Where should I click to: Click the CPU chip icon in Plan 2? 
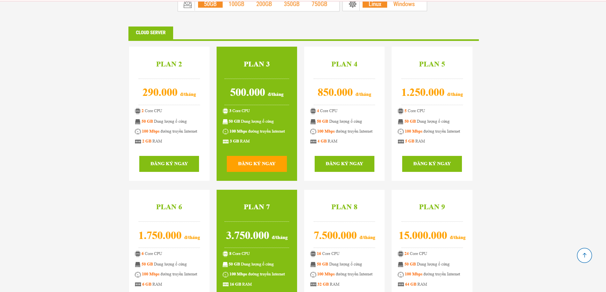[138, 111]
